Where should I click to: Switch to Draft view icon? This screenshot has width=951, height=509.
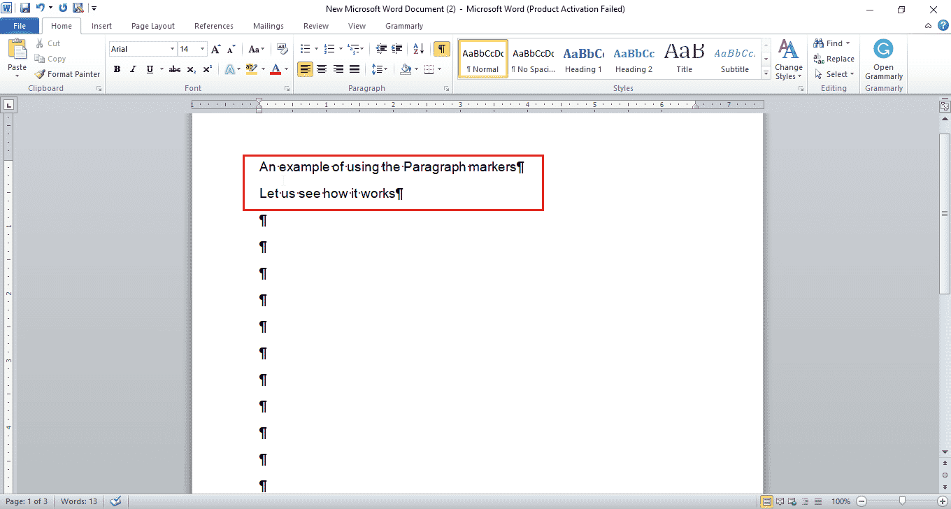click(x=817, y=501)
